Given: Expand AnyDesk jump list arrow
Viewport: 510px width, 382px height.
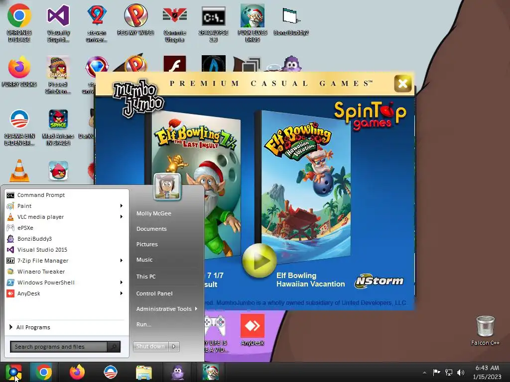Looking at the screenshot, I should click(122, 293).
